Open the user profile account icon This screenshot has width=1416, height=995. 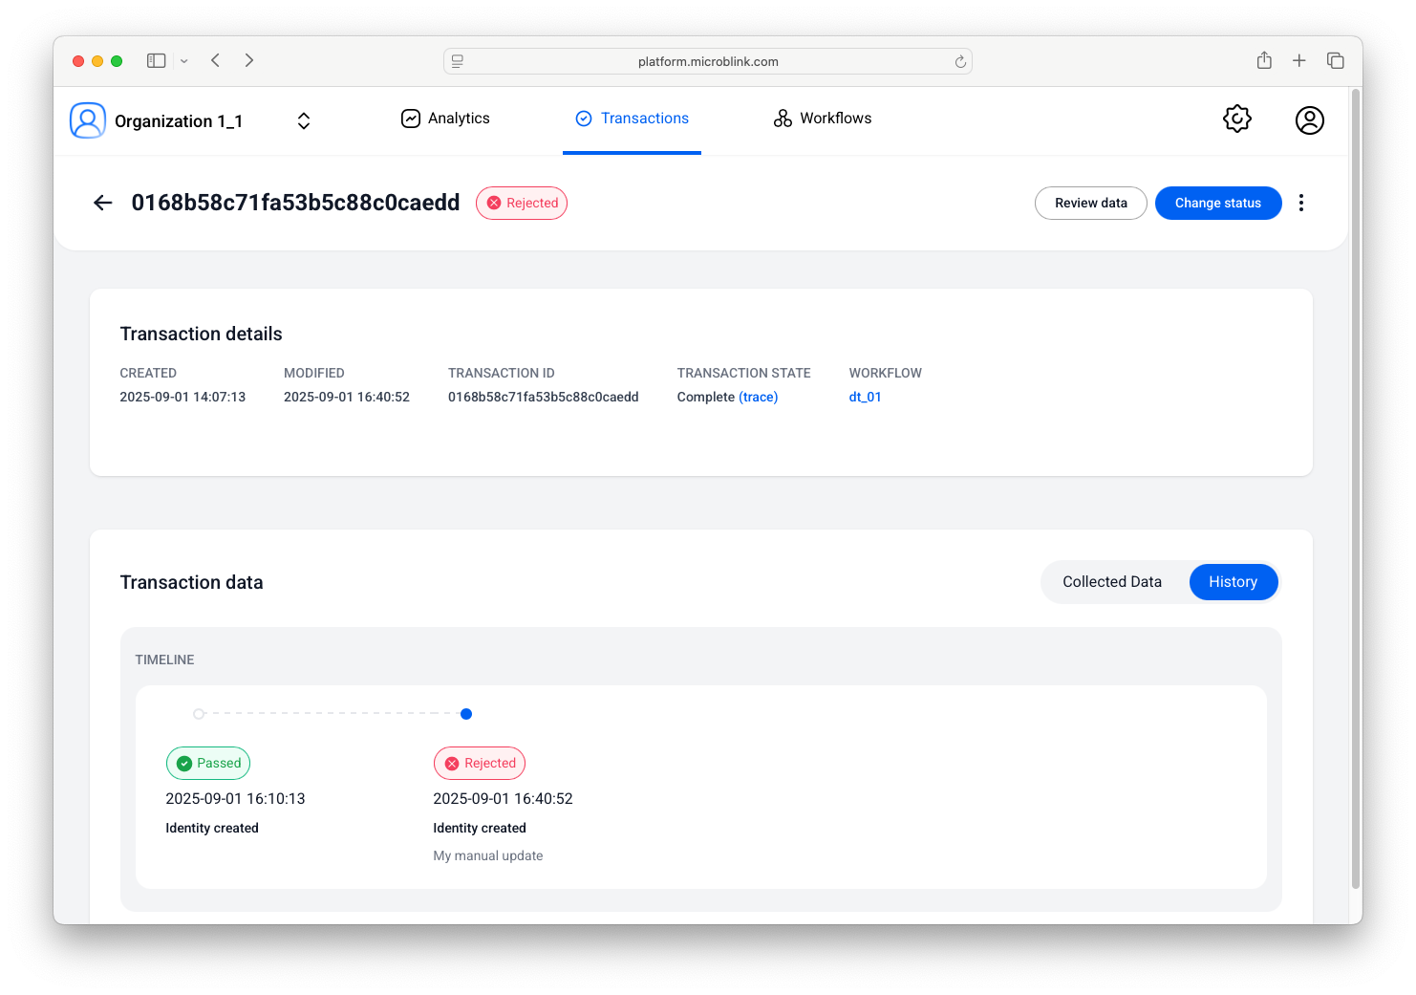tap(1309, 120)
